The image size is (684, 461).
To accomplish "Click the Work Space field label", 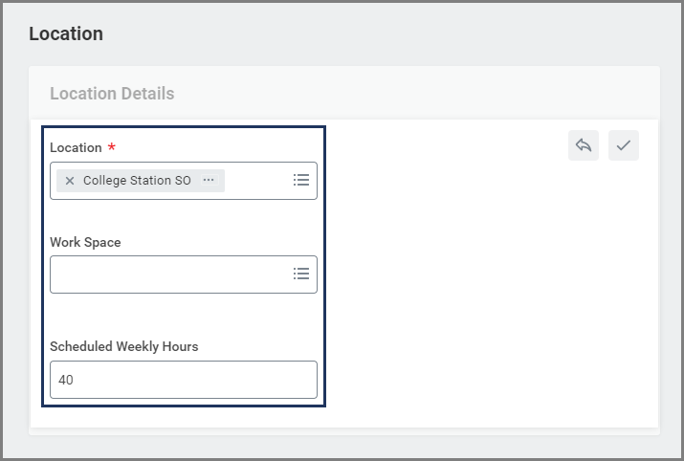I will (85, 243).
